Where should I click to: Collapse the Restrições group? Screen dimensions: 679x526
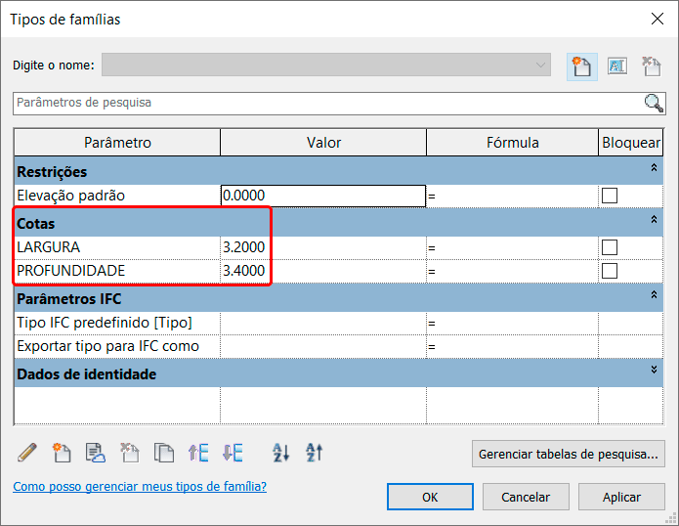tap(653, 170)
